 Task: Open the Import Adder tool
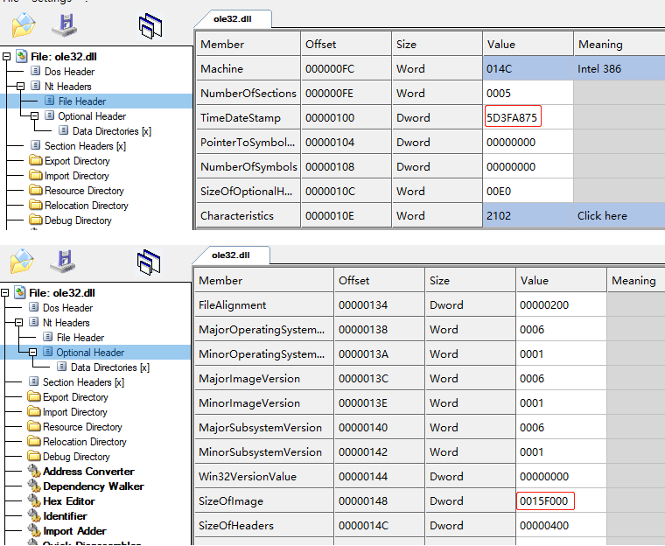pyautogui.click(x=74, y=531)
